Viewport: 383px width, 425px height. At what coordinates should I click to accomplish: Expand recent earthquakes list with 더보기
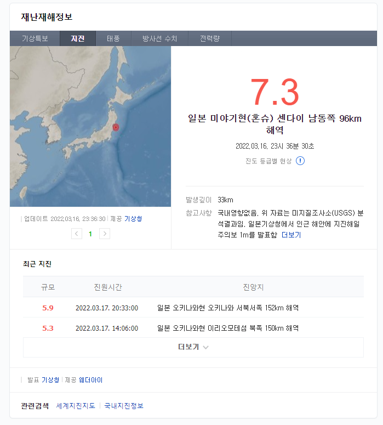pos(193,347)
